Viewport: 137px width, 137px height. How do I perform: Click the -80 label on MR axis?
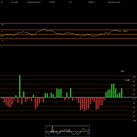134,116
